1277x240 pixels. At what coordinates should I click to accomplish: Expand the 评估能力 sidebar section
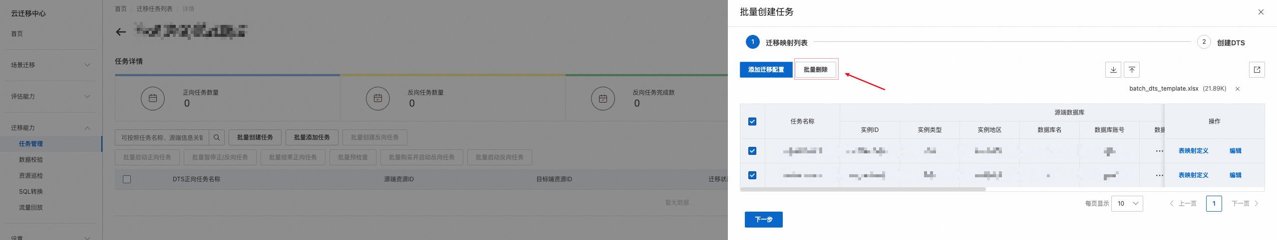coord(50,96)
